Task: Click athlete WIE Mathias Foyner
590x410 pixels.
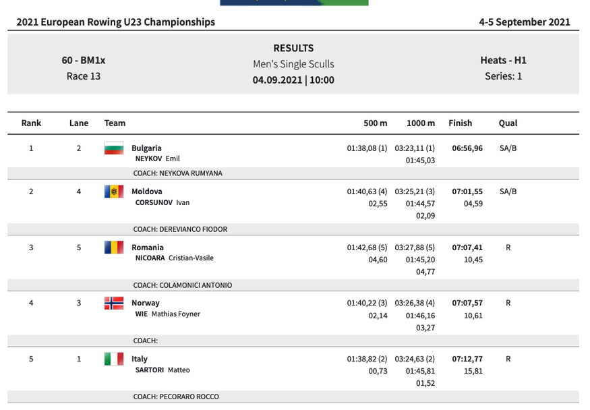Action: (x=167, y=314)
